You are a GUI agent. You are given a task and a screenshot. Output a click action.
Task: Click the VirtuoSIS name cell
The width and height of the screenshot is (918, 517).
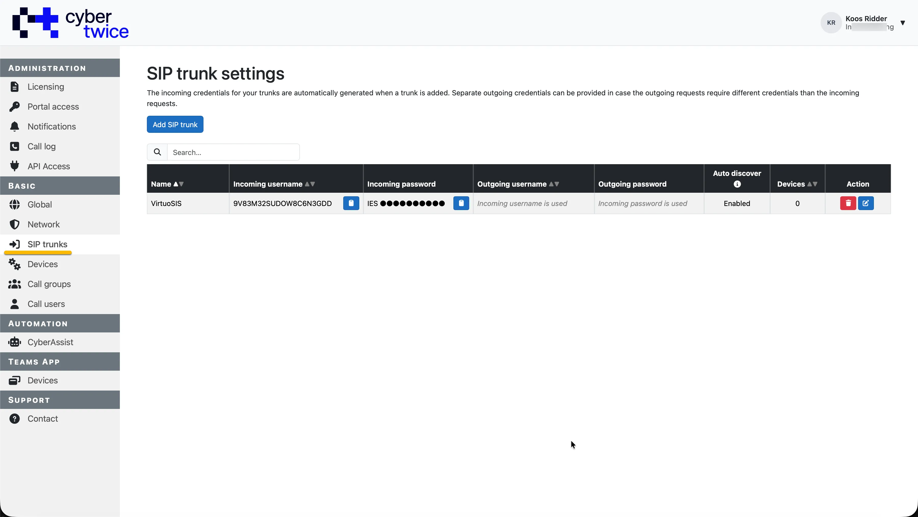[188, 203]
